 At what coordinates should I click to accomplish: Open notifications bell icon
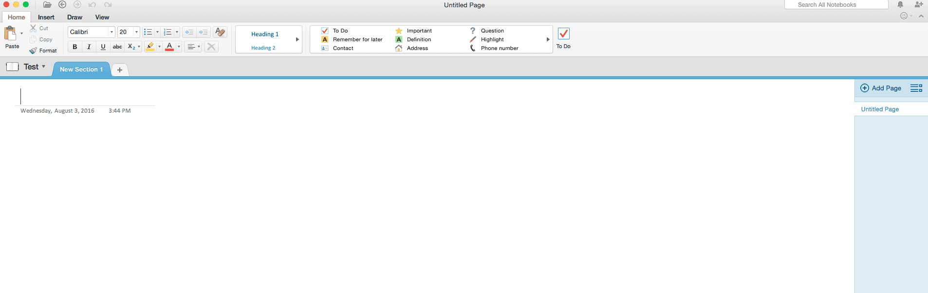pyautogui.click(x=900, y=4)
